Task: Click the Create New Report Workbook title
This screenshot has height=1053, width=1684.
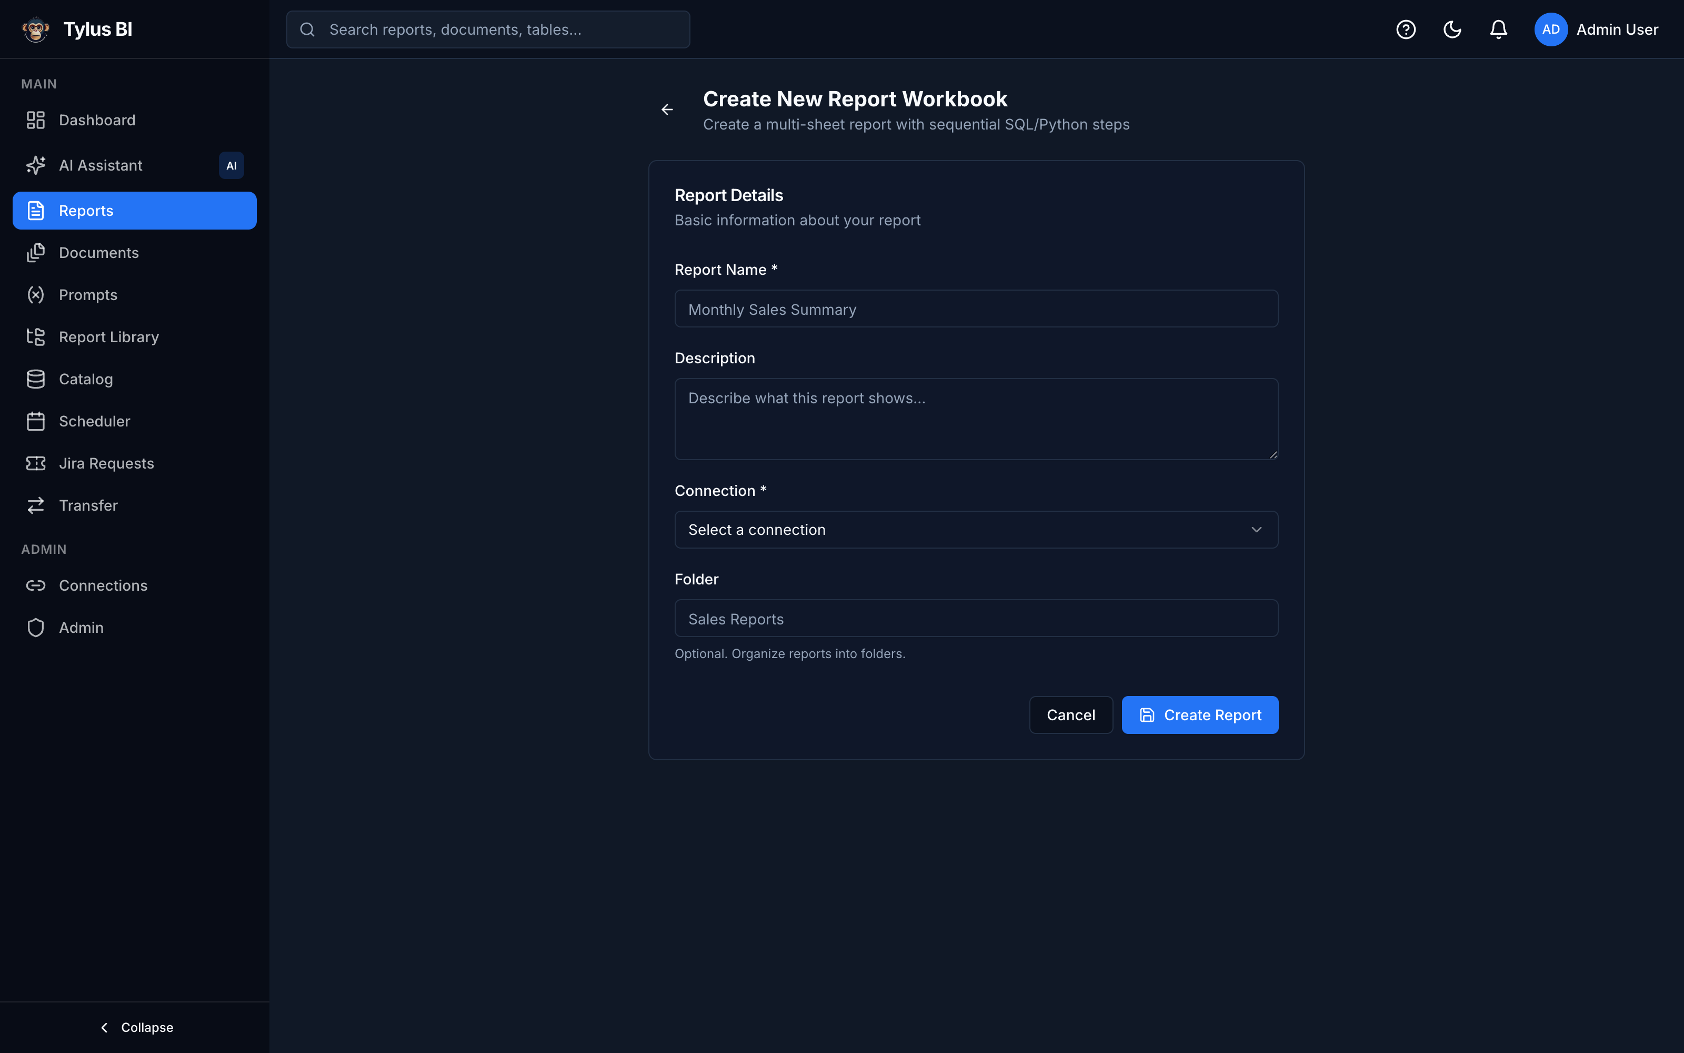Action: [855, 99]
